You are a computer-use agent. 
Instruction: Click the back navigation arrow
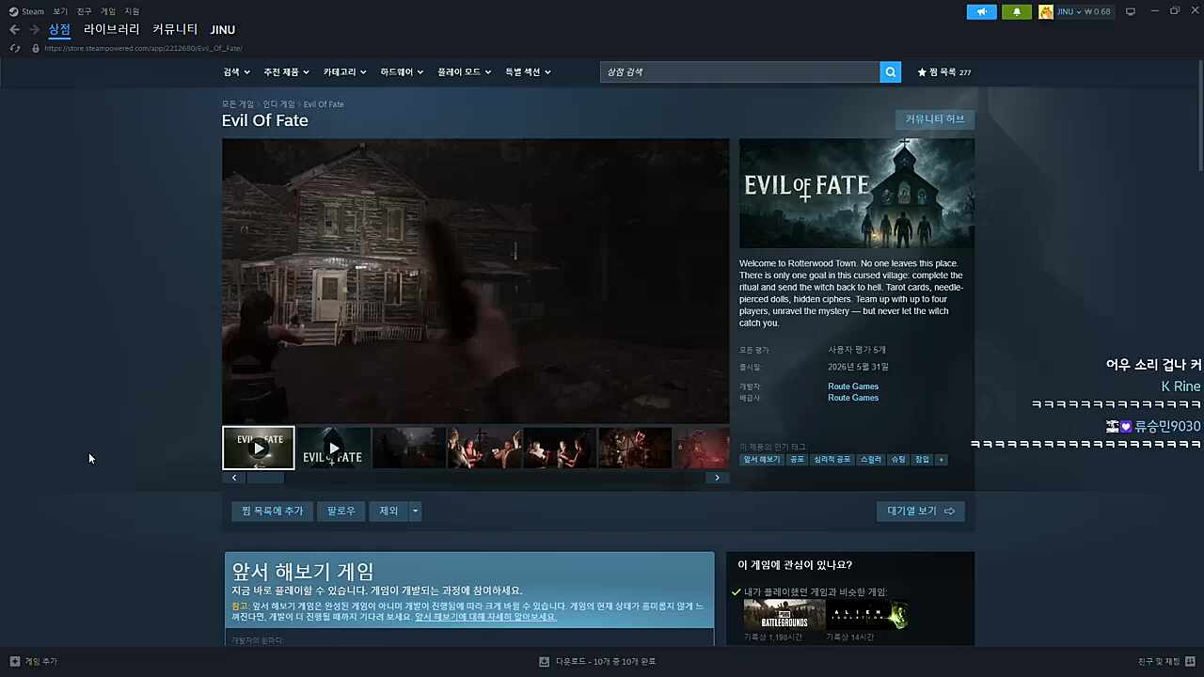(x=14, y=30)
